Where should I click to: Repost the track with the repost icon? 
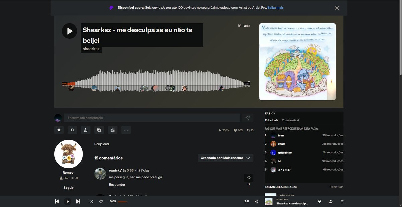coord(72,130)
